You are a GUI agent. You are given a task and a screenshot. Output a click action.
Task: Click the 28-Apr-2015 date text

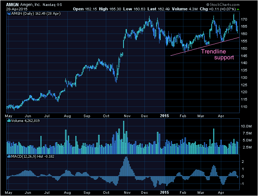click(x=17, y=9)
